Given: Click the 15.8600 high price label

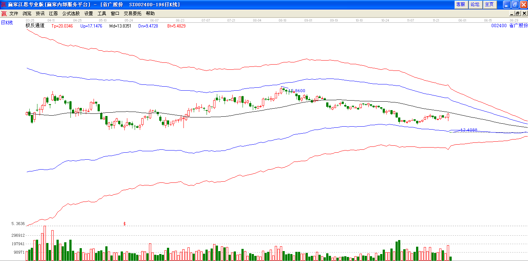Looking at the screenshot, I should pyautogui.click(x=297, y=91).
